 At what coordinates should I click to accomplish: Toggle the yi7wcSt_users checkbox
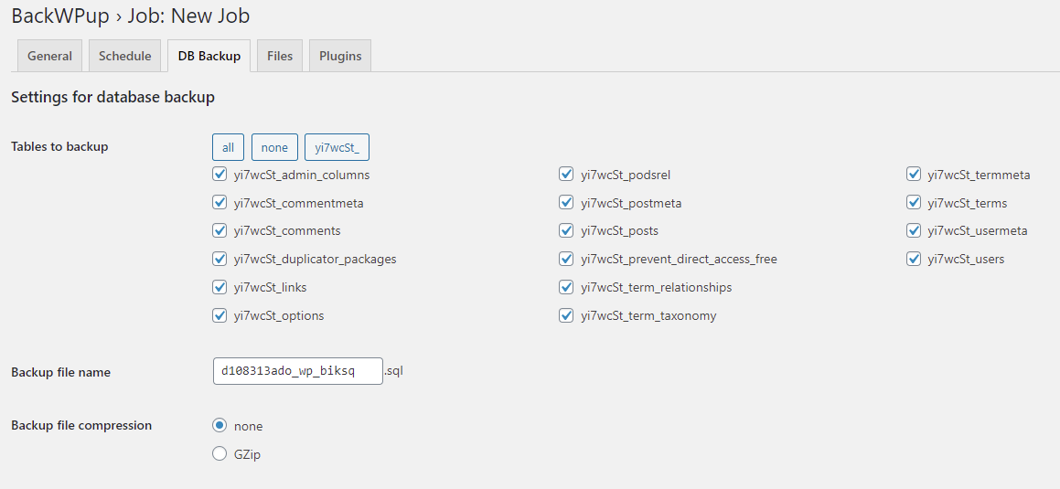point(914,259)
